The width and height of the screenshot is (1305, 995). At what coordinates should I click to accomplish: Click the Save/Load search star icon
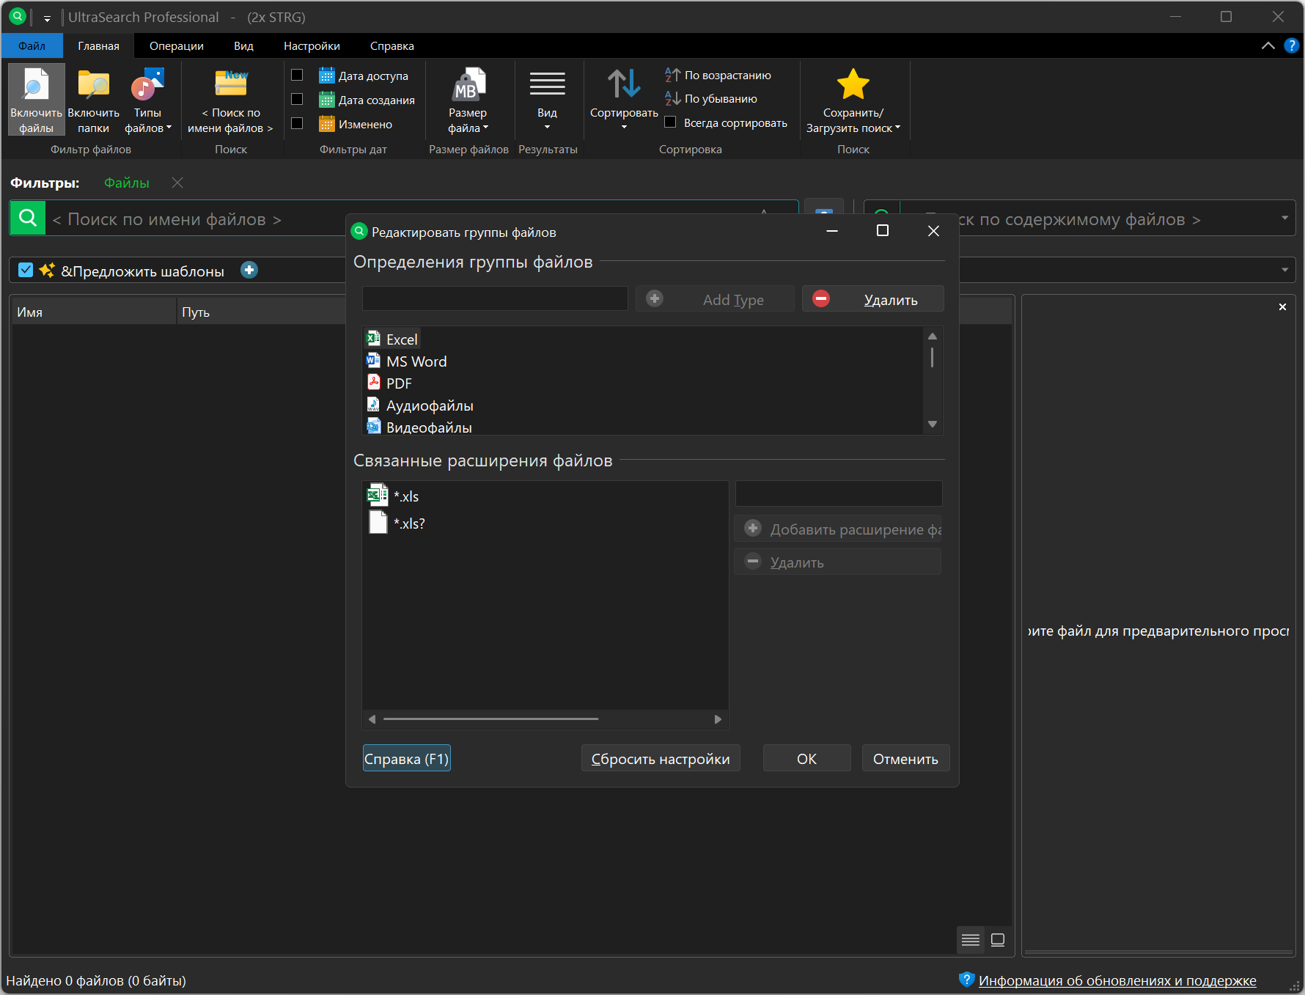(x=853, y=84)
